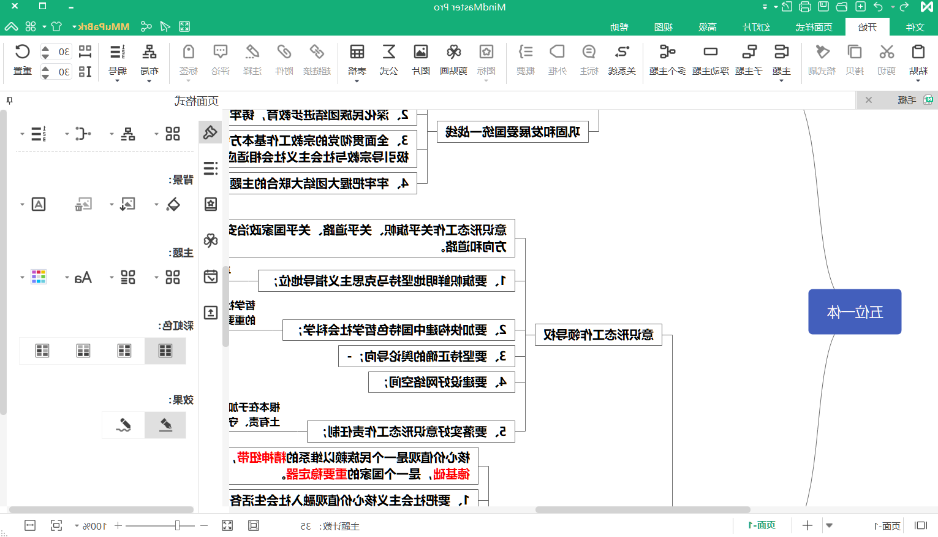This screenshot has height=537, width=938.
Task: Click the Save disk icon in title bar
Action: point(823,7)
